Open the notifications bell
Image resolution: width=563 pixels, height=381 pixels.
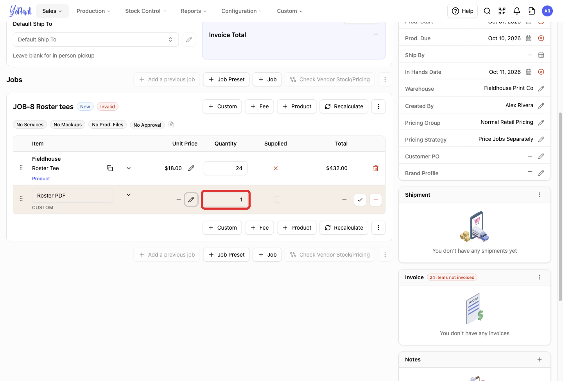[517, 11]
